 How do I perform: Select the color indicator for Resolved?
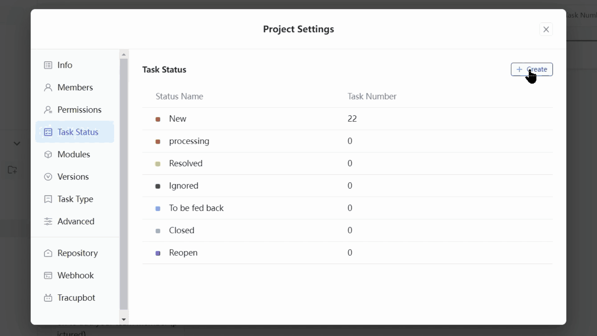point(158,164)
